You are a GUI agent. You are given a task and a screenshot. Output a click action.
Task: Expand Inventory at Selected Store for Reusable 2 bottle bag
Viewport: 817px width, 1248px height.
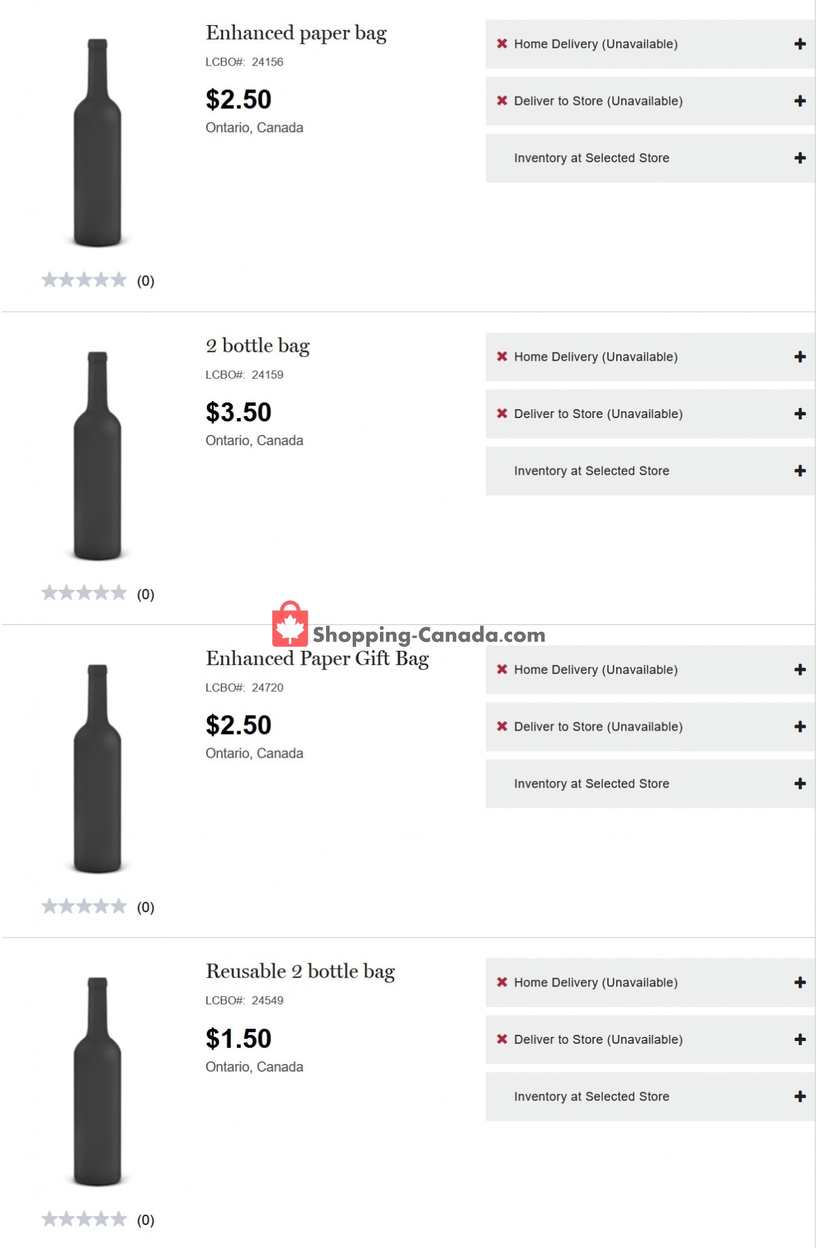coord(647,1096)
